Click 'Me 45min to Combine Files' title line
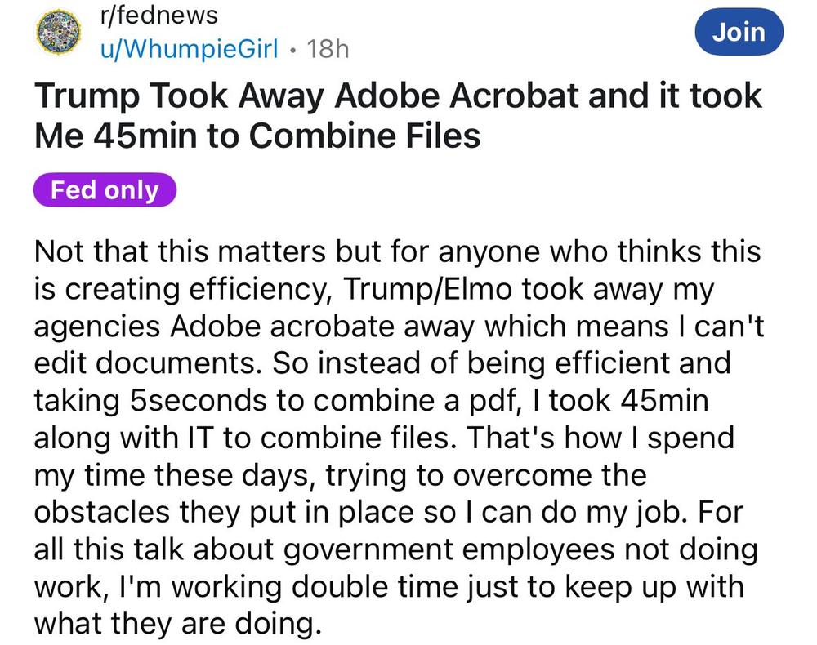The width and height of the screenshot is (817, 645). [257, 136]
